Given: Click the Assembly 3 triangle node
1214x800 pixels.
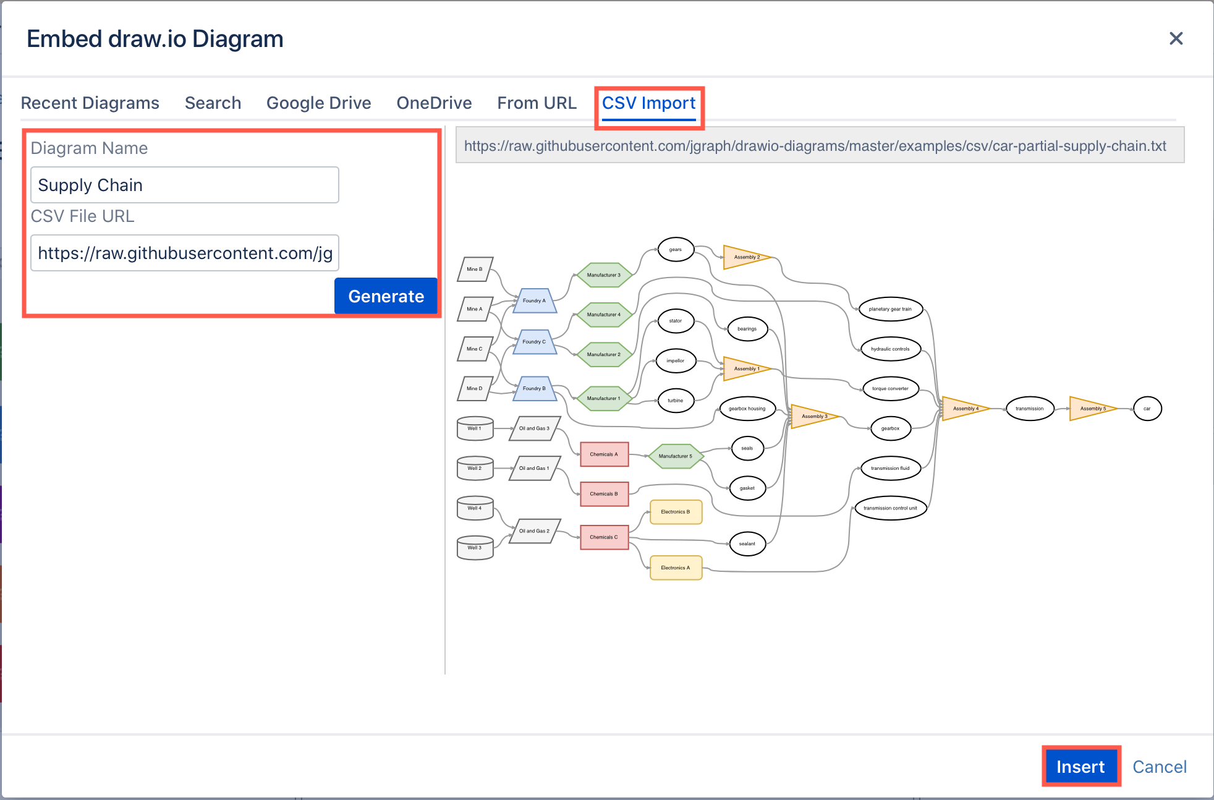Looking at the screenshot, I should click(814, 416).
